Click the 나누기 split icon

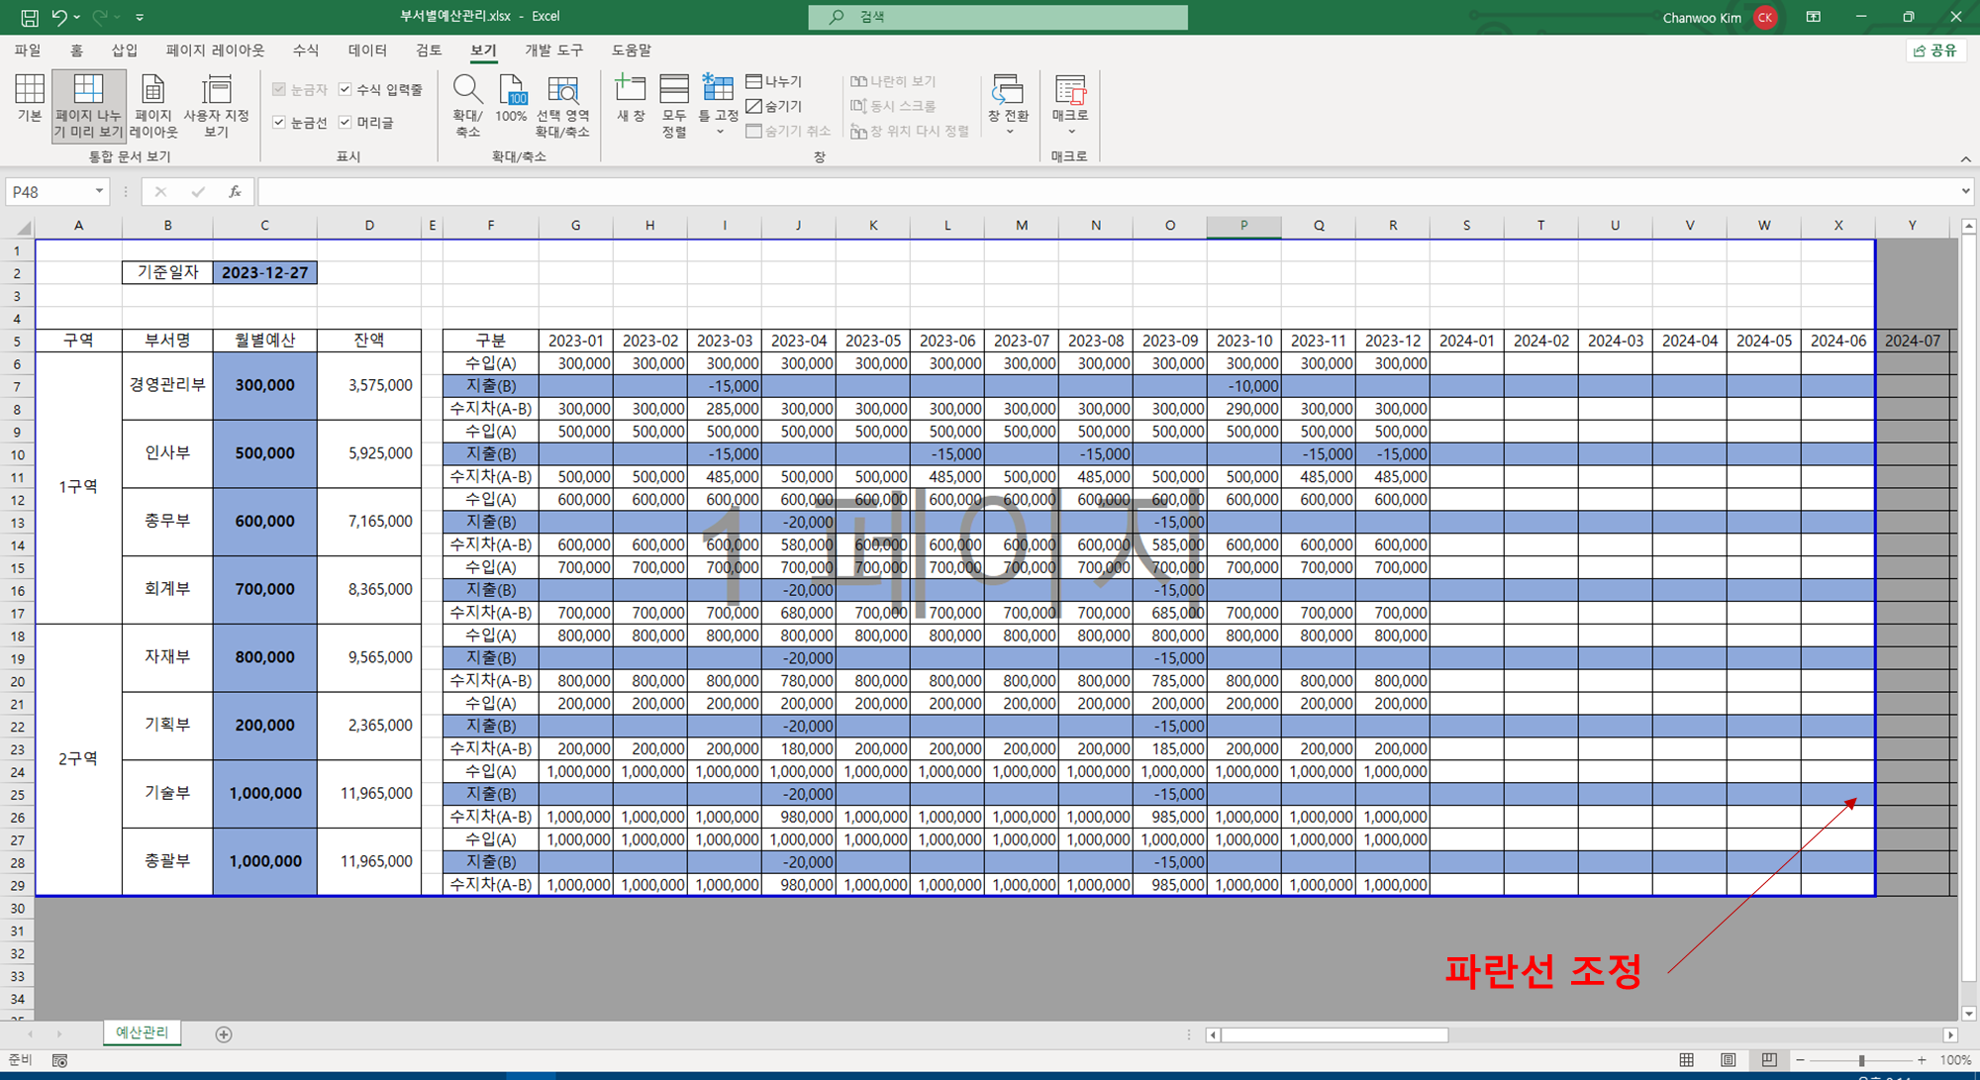point(773,81)
